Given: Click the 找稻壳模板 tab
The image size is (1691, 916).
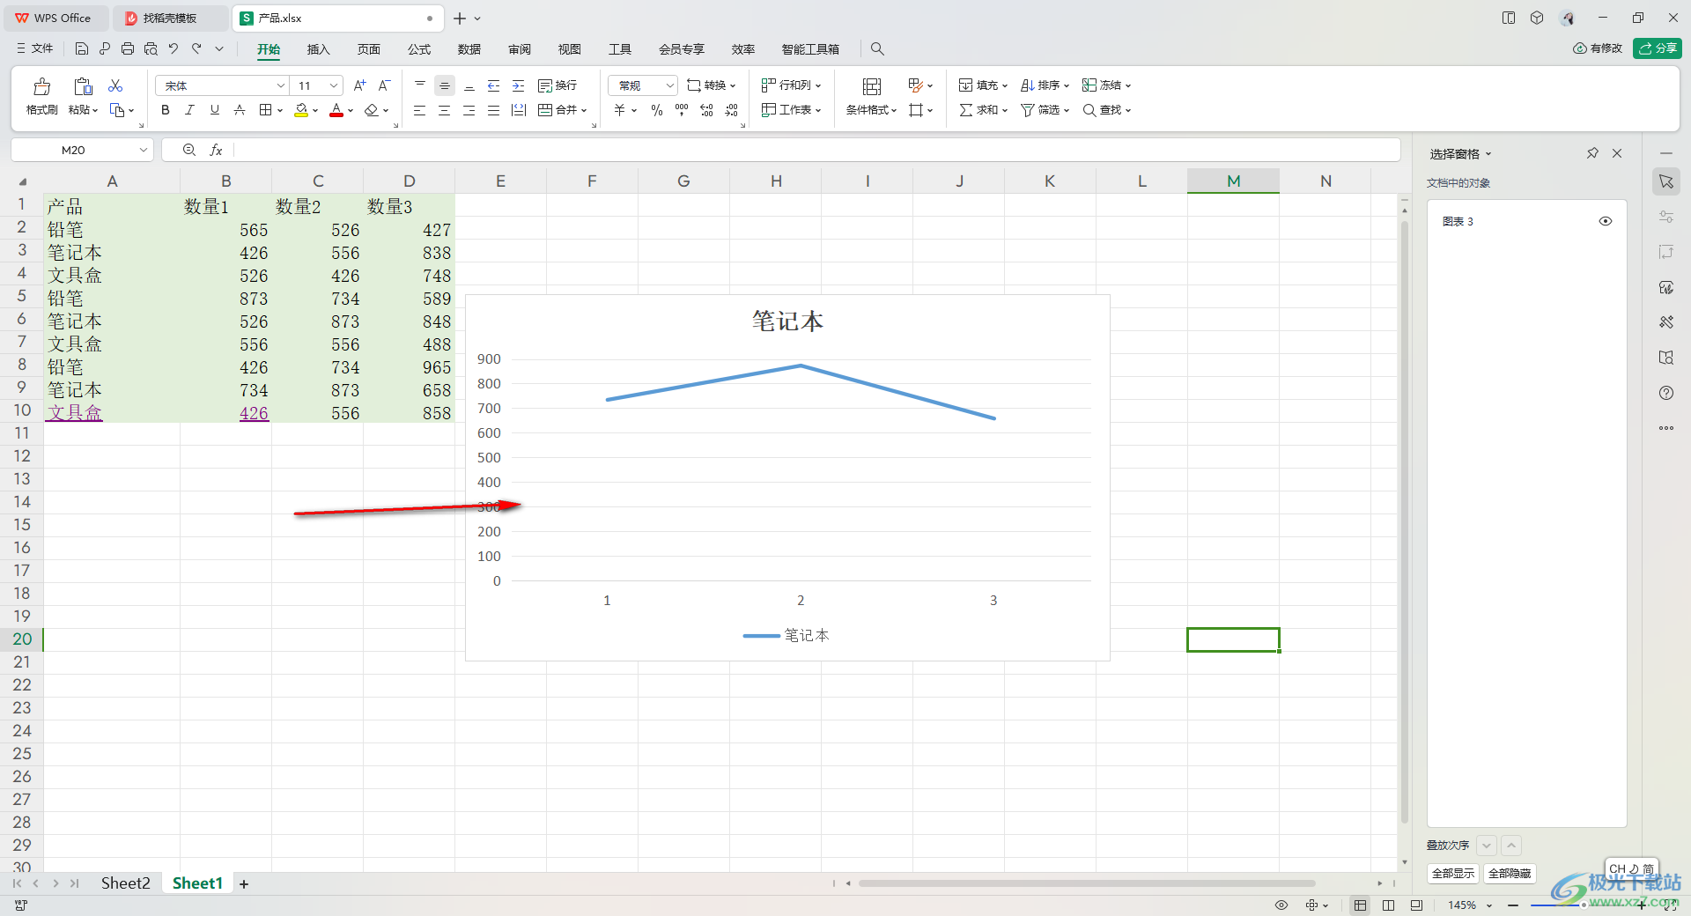Looking at the screenshot, I should click(x=169, y=18).
